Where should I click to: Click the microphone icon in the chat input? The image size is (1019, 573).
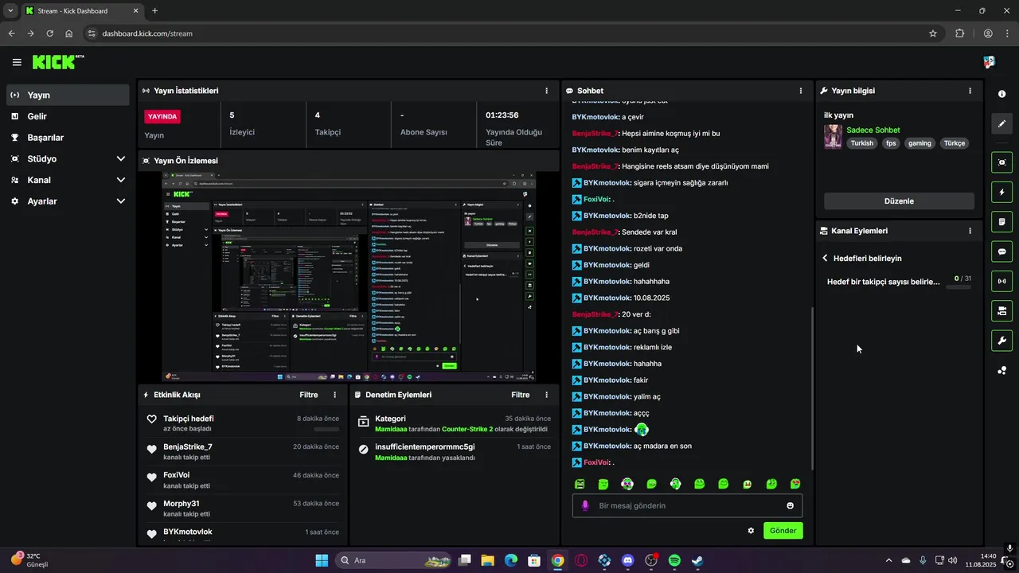pyautogui.click(x=585, y=505)
